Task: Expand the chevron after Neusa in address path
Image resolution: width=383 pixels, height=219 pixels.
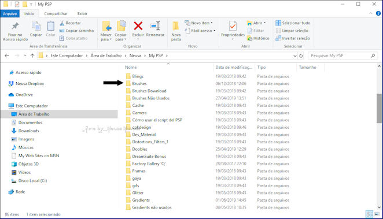Action: (145, 55)
